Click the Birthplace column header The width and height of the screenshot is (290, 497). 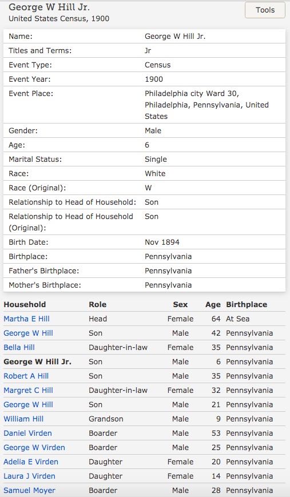[247, 305]
